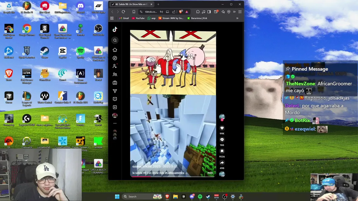Screen dimensions: 358x201
Task: Like the TikTok video heart
Action: 222,128
